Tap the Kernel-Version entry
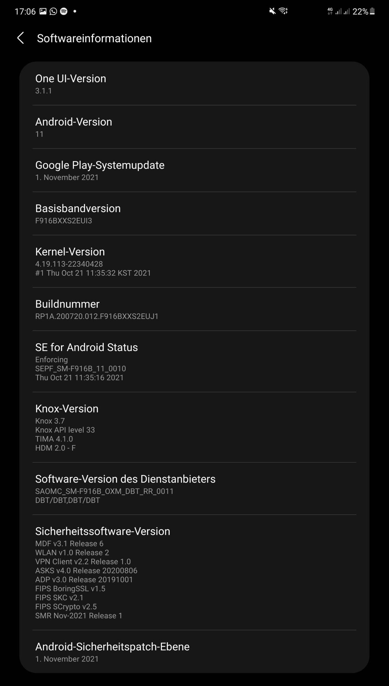Screen dimensions: 389x686 coord(194,261)
